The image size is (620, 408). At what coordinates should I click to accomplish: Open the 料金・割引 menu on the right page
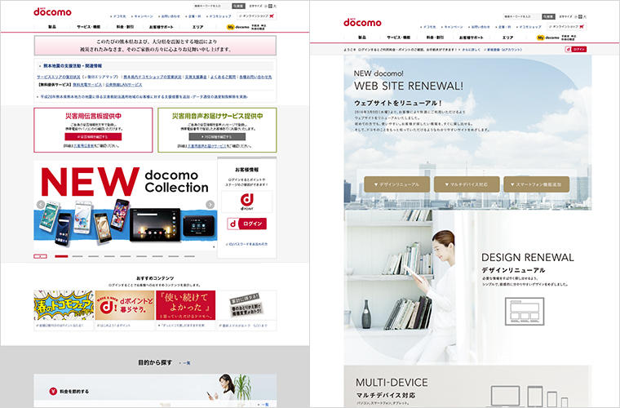[x=435, y=38]
